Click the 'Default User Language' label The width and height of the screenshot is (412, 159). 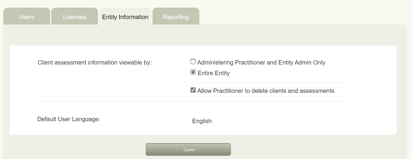68,119
